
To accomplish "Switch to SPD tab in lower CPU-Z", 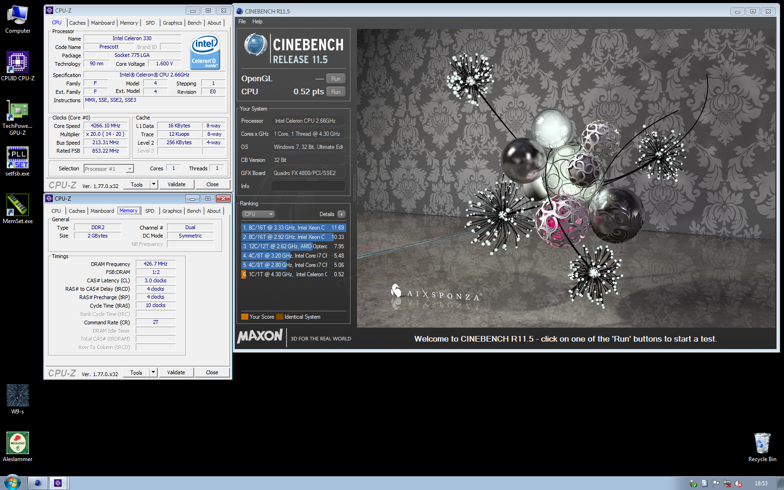I will tap(149, 211).
